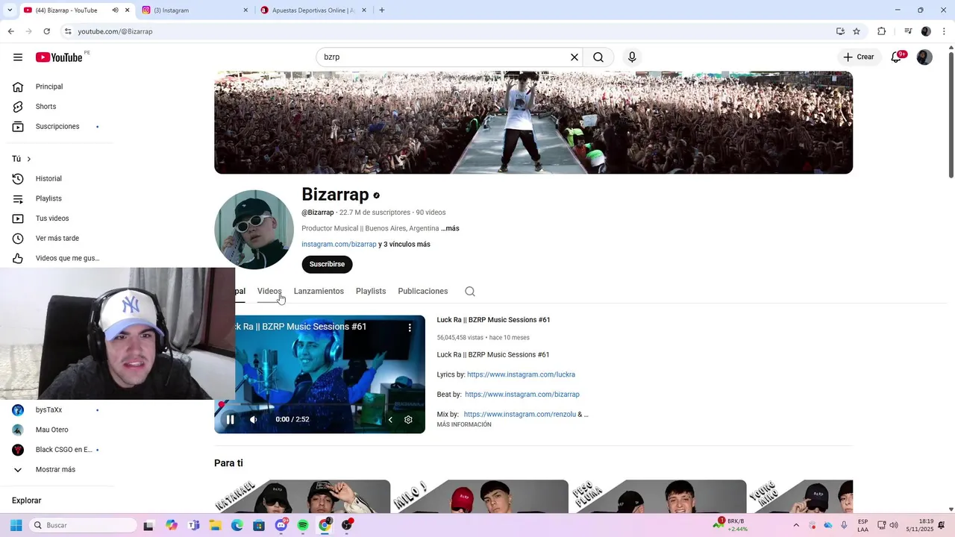
Task: Open the Milo J session thumbnail
Action: point(480,497)
